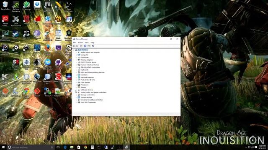Click the Forward arrow toolbar button
268x150 pixels.
[x=77, y=46]
